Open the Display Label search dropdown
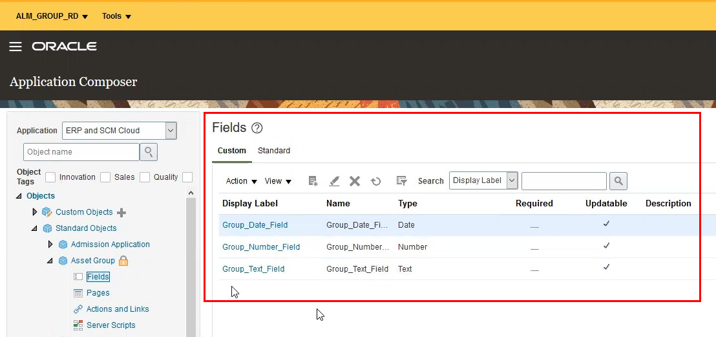This screenshot has width=716, height=337. coord(512,180)
